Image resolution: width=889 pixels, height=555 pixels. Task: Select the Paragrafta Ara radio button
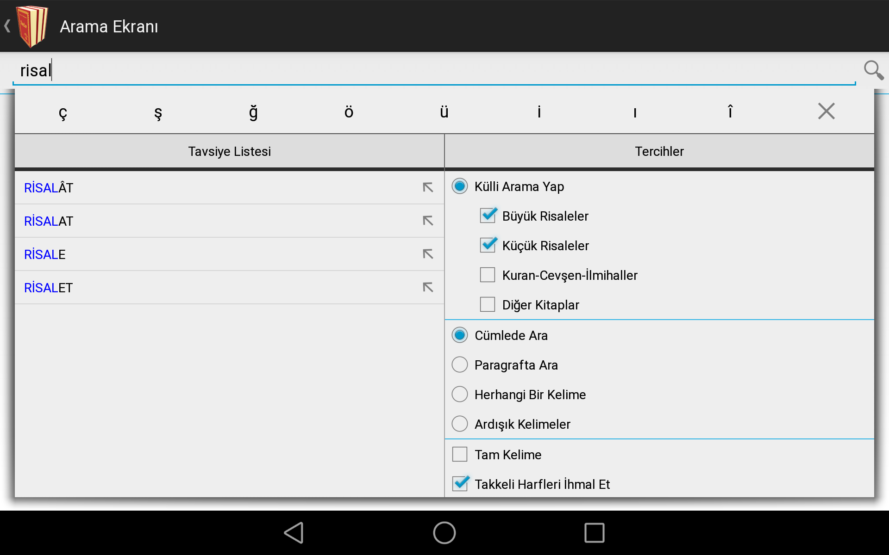click(460, 365)
